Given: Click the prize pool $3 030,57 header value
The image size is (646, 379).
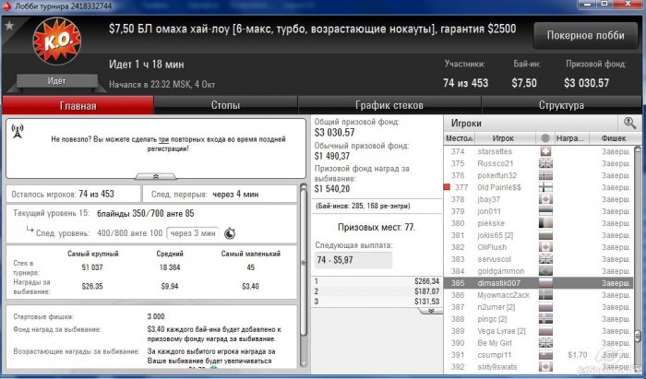Looking at the screenshot, I should pyautogui.click(x=586, y=83).
